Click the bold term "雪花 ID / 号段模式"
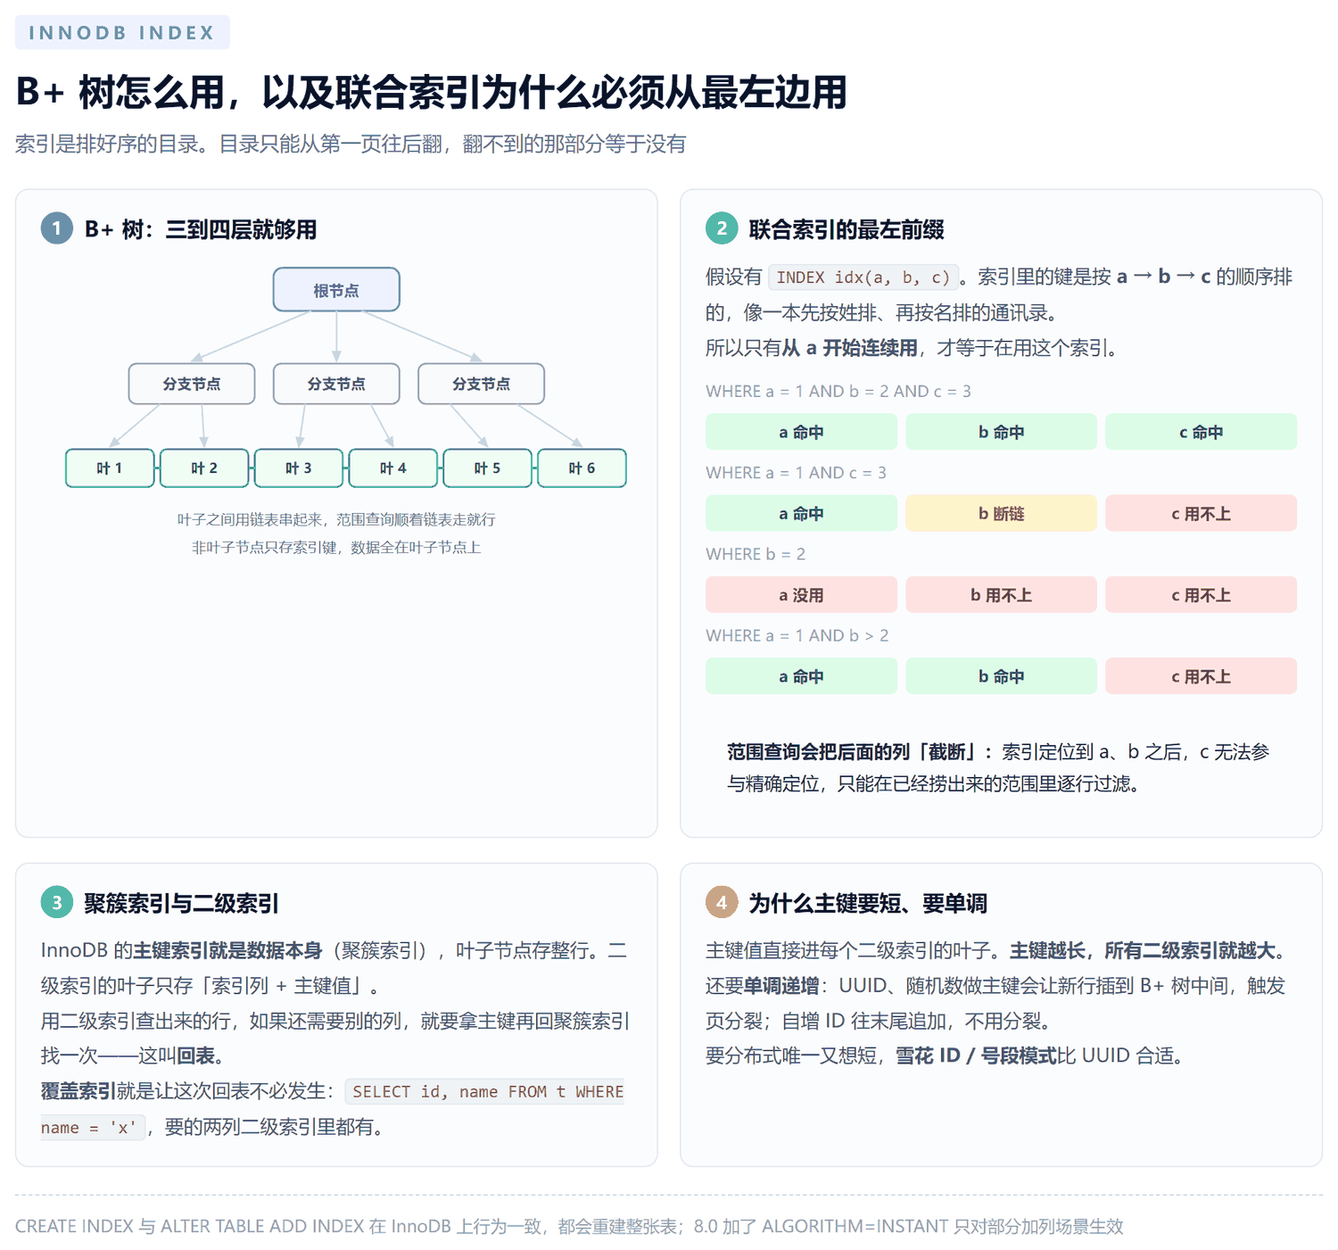Screen dimensions: 1338x1250 coord(976,1056)
